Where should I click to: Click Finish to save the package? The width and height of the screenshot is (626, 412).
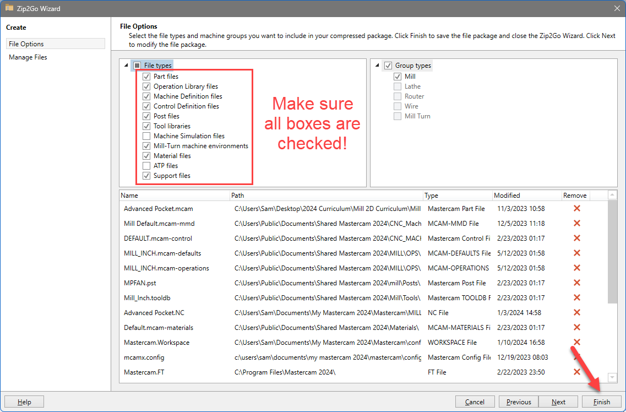(602, 402)
